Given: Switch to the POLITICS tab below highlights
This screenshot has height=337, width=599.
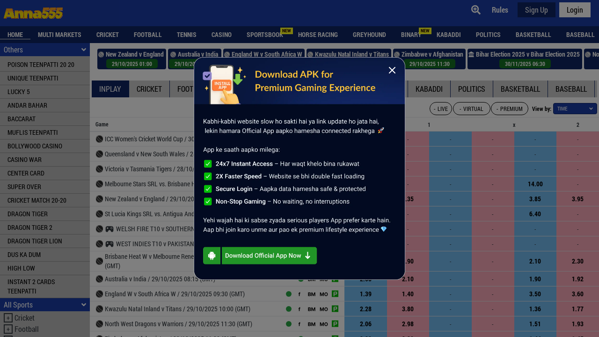Looking at the screenshot, I should [x=472, y=89].
